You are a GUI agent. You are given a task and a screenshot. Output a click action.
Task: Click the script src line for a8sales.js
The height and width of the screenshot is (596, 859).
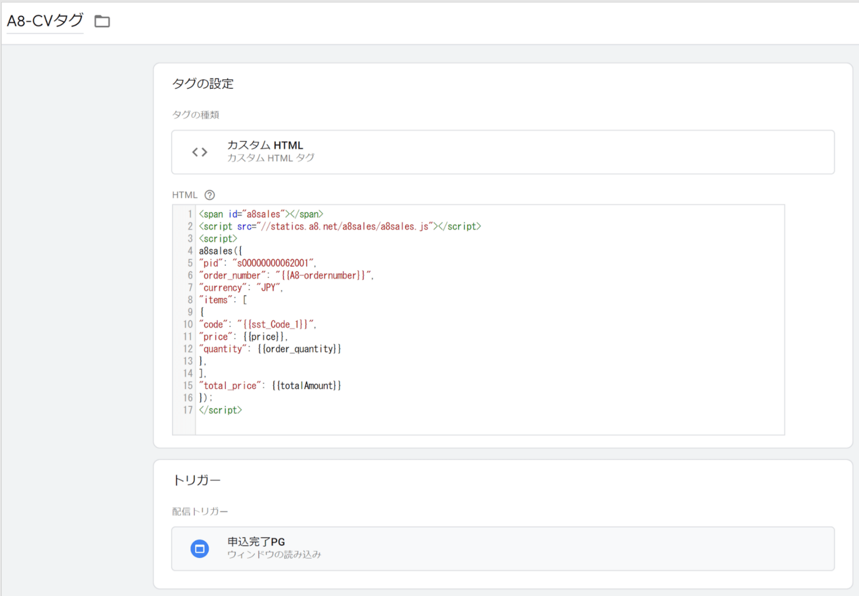pos(340,226)
